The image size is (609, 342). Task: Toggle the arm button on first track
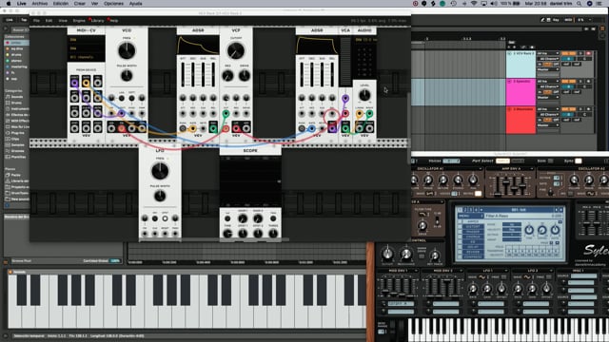[x=588, y=53]
